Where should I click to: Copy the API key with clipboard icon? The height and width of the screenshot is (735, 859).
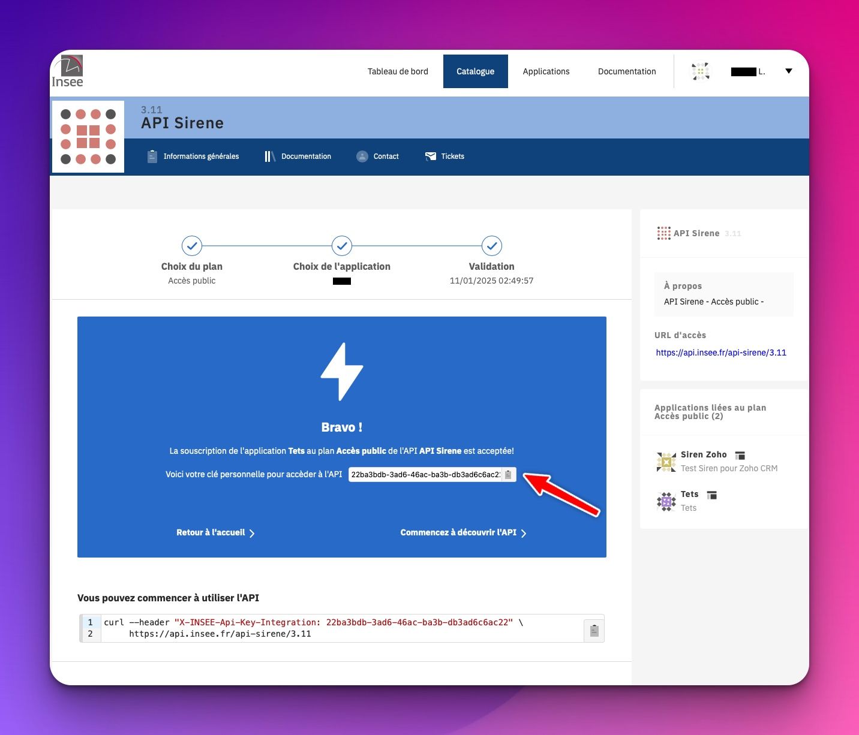(x=508, y=474)
